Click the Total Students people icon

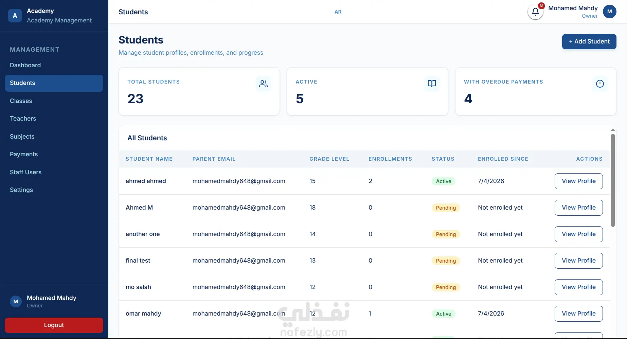click(x=263, y=84)
